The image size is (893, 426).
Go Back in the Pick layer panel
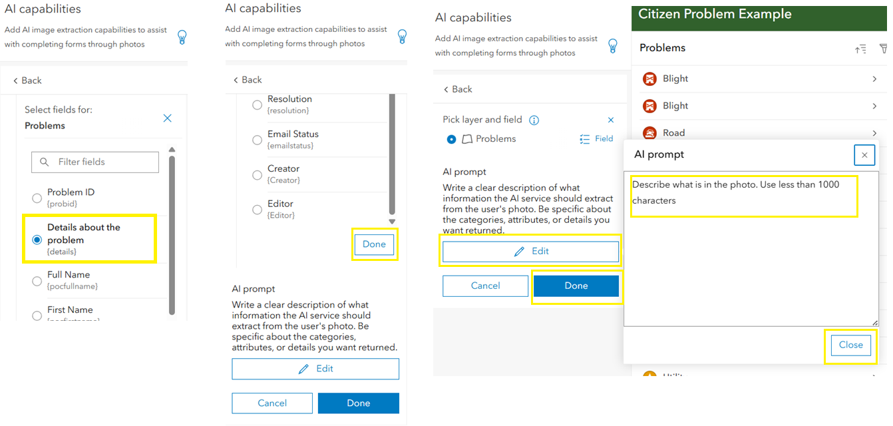[x=457, y=89]
